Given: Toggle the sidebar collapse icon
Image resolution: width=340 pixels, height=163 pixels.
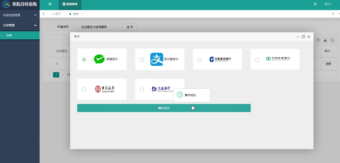Looking at the screenshot, I should click(x=50, y=4).
